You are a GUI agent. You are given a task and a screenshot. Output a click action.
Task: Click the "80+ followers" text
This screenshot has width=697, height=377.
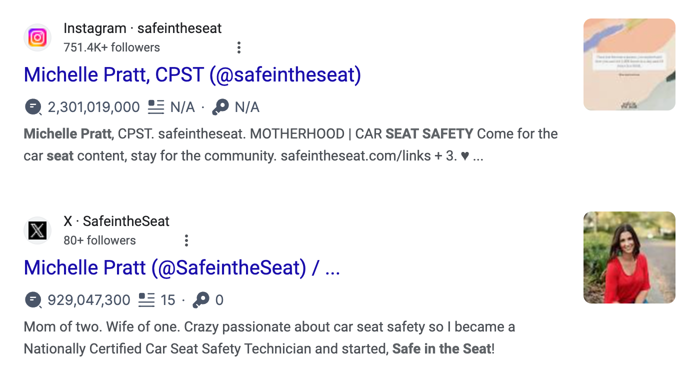99,240
